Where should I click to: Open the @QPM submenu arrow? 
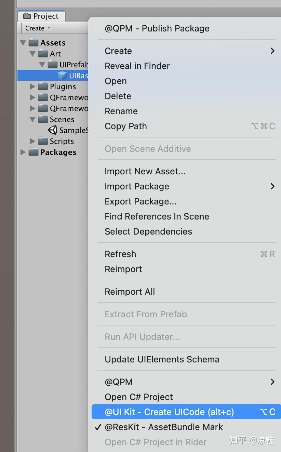point(272,382)
